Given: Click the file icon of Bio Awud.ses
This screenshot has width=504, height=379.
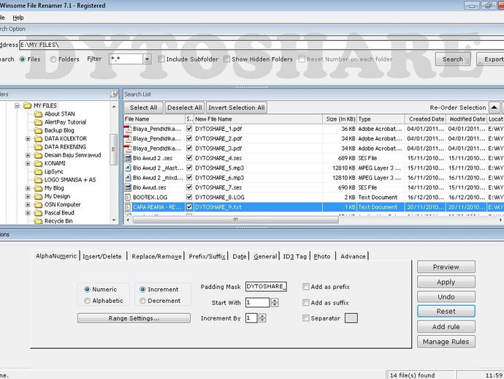Looking at the screenshot, I should [x=128, y=187].
